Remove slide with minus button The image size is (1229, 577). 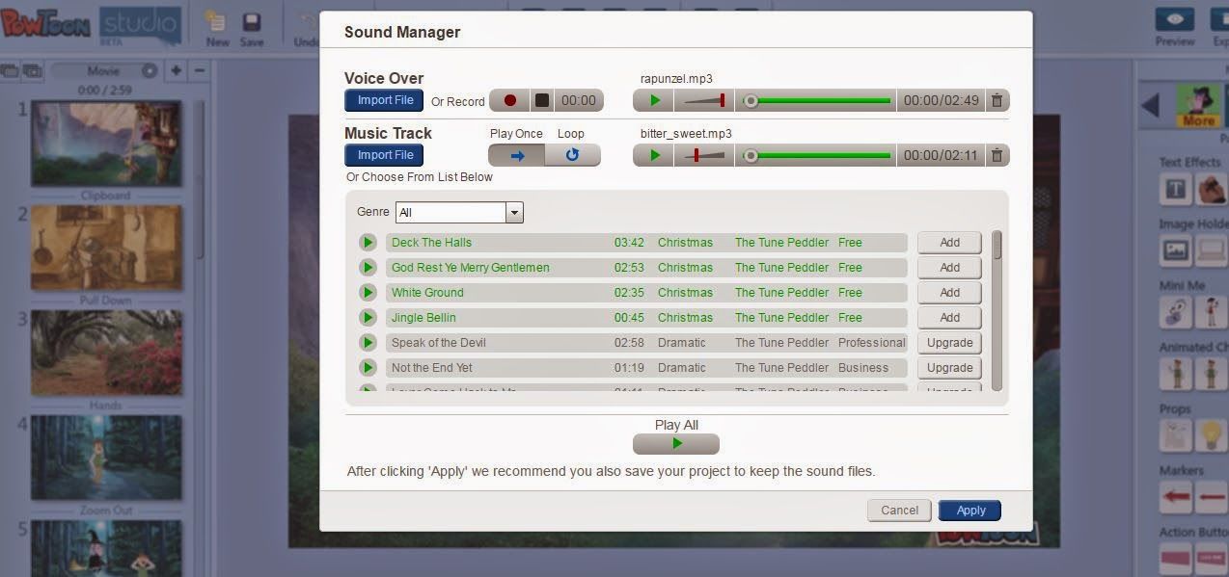tap(200, 70)
